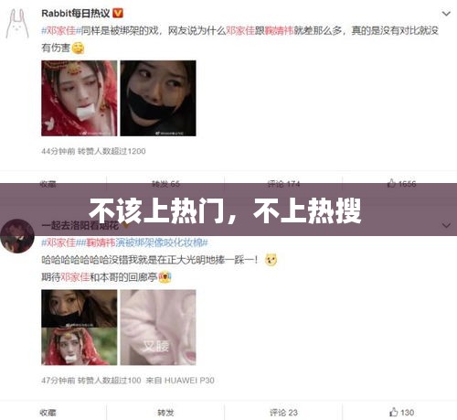
Task: Expand the second post's chevron menu
Action: [x=446, y=226]
